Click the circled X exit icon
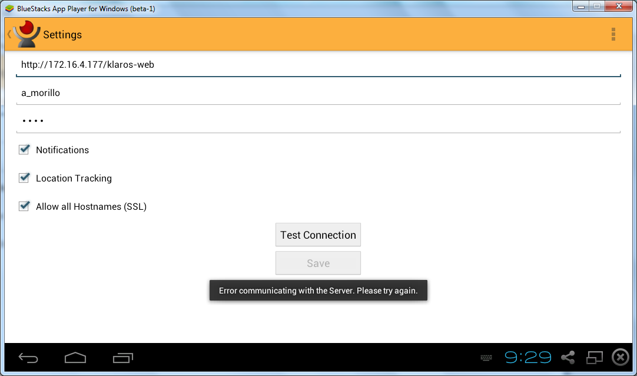 621,358
